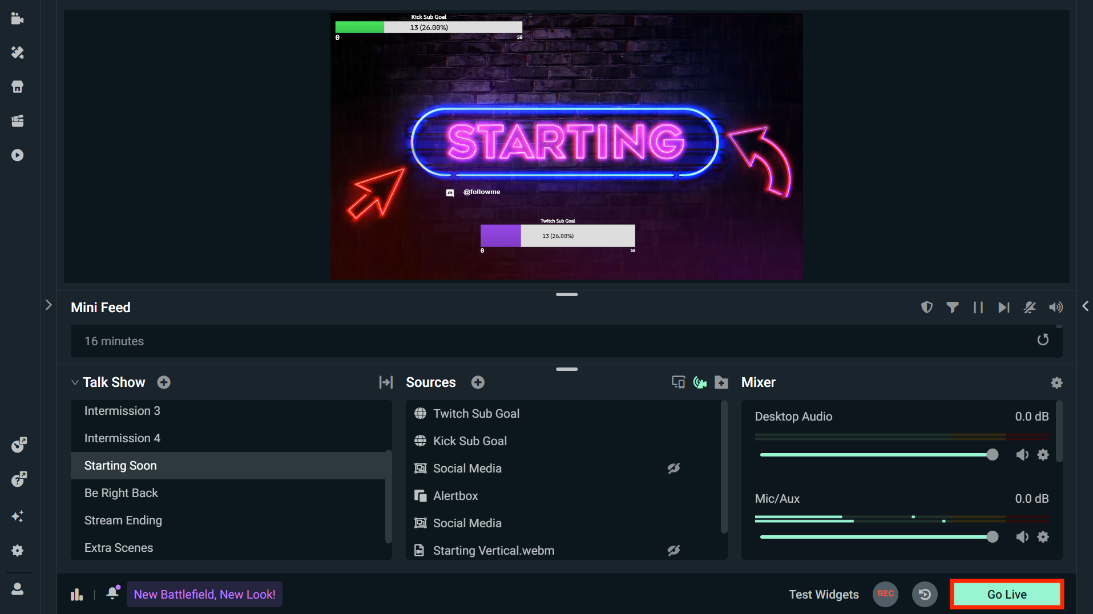Mute Desktop Audio speaker icon

pyautogui.click(x=1022, y=455)
